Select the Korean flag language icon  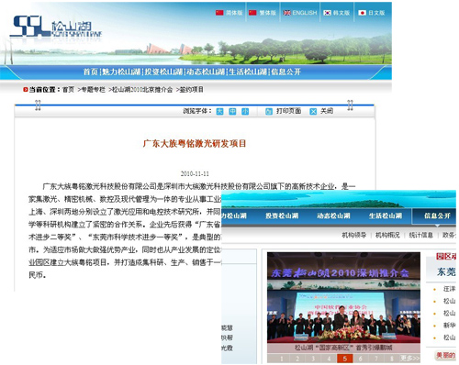[x=328, y=13]
